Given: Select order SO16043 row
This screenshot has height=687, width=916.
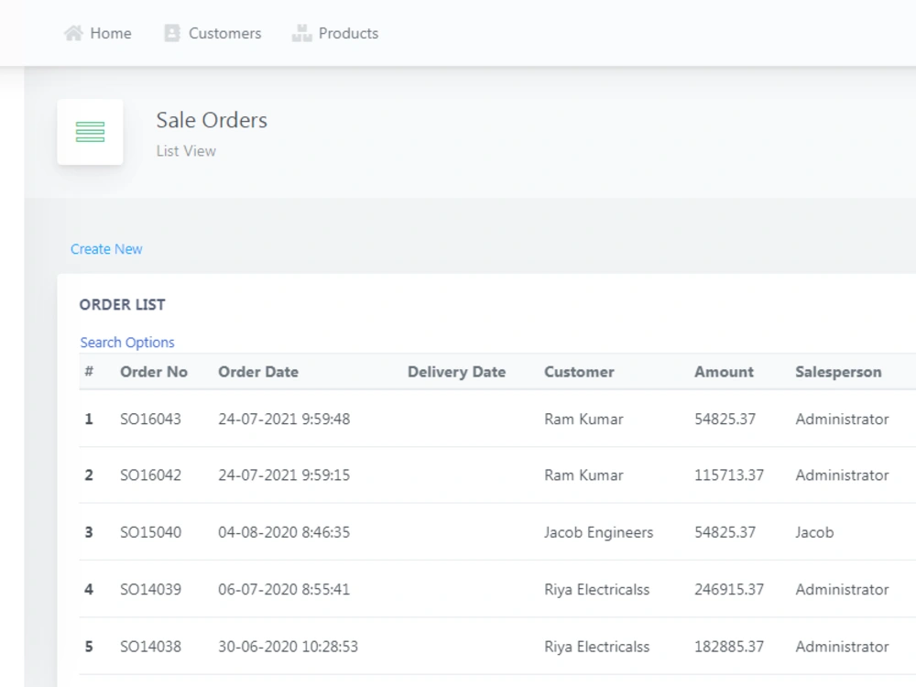Looking at the screenshot, I should click(x=497, y=419).
